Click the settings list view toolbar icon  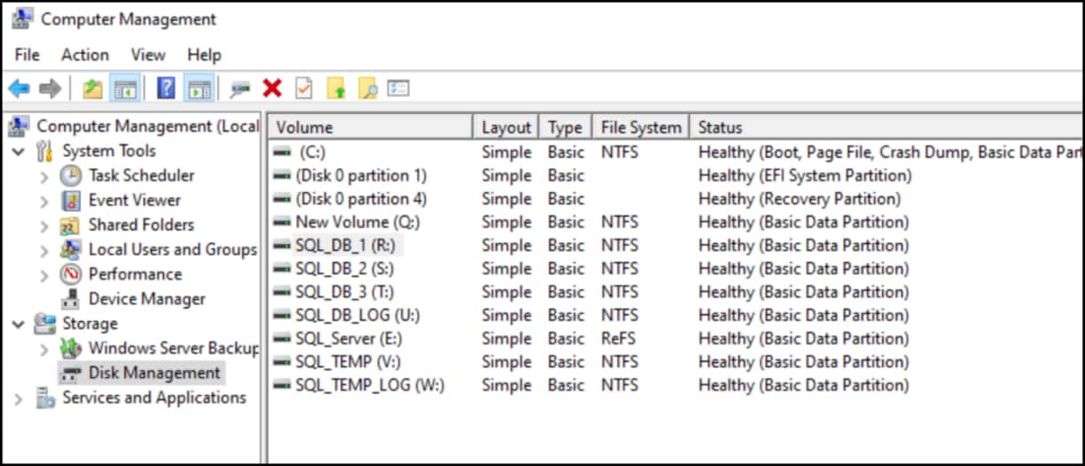click(x=398, y=88)
